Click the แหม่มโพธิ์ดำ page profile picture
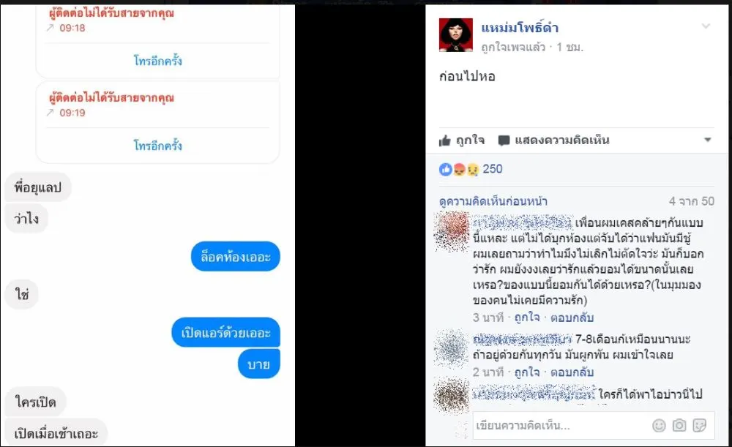The width and height of the screenshot is (732, 447). click(455, 35)
